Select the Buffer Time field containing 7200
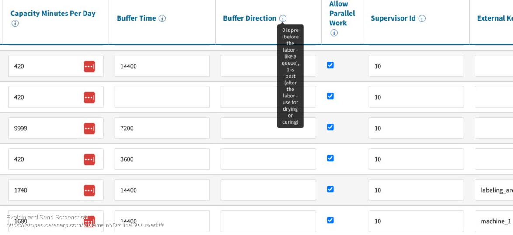 [162, 128]
